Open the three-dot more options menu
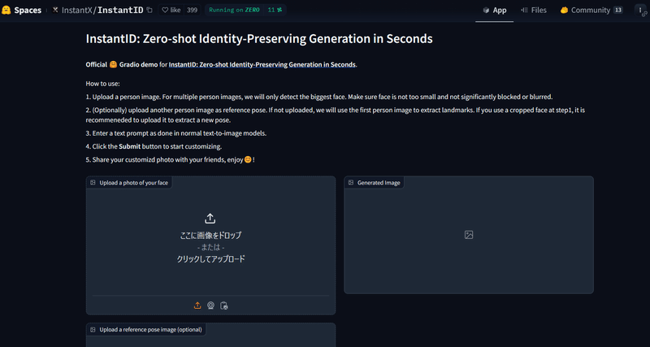Screen dimensions: 650x347 [x=639, y=11]
